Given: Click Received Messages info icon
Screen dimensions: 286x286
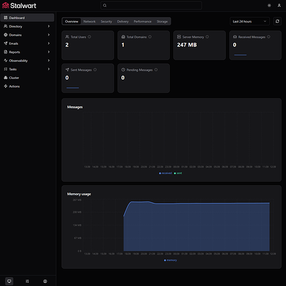Looking at the screenshot, I should pyautogui.click(x=269, y=37).
